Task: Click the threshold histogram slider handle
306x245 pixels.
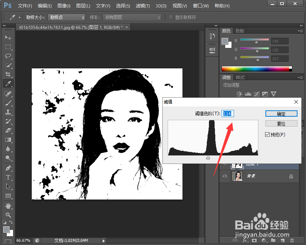Action: (x=208, y=158)
